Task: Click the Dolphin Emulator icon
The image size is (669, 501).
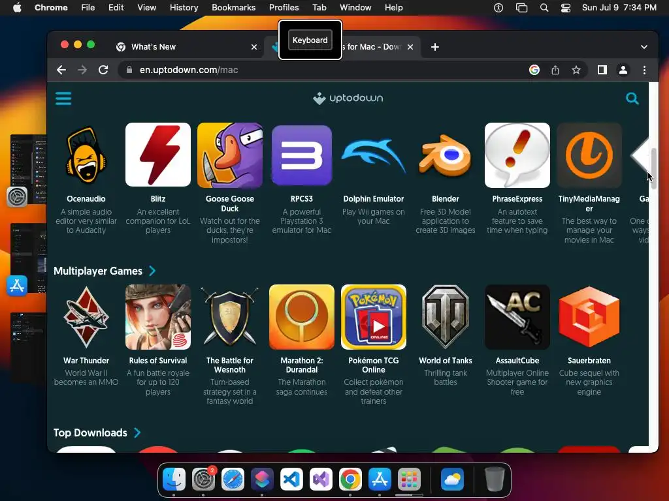Action: pyautogui.click(x=373, y=155)
